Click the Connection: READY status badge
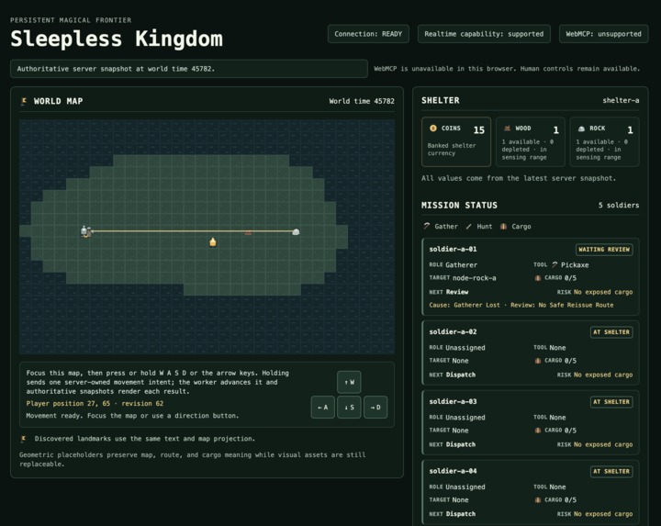 click(368, 34)
